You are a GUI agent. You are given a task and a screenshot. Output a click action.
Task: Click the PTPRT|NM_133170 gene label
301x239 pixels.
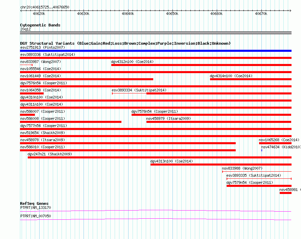pyautogui.click(x=36, y=208)
